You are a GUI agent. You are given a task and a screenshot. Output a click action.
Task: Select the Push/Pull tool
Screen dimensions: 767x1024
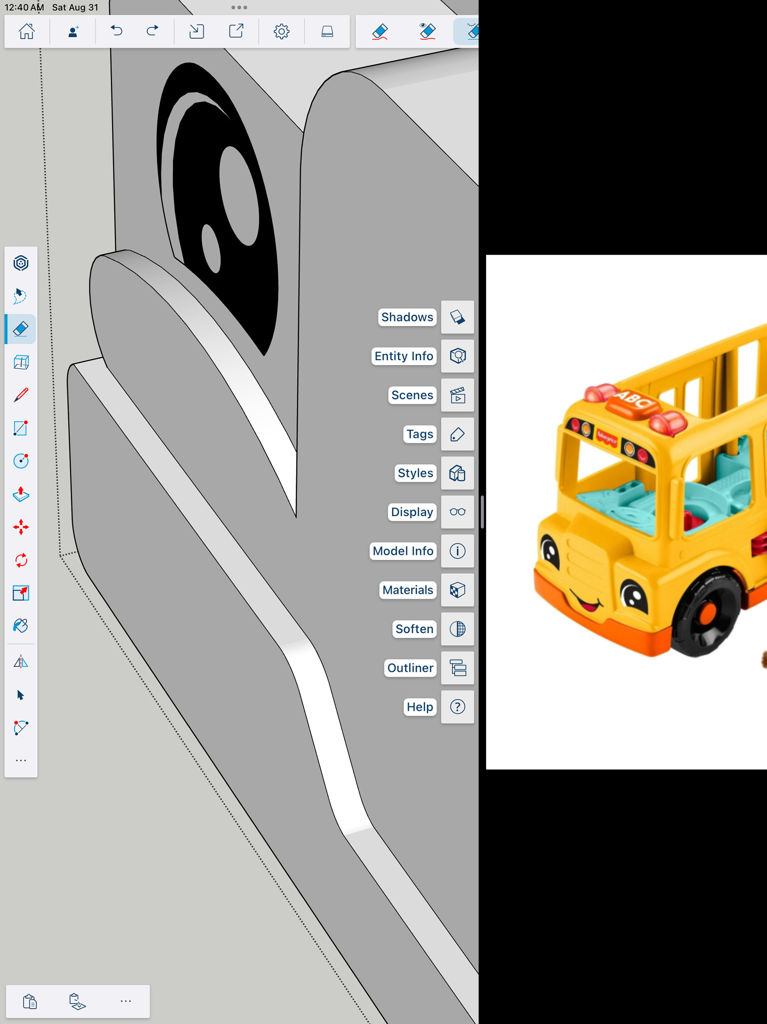21,494
